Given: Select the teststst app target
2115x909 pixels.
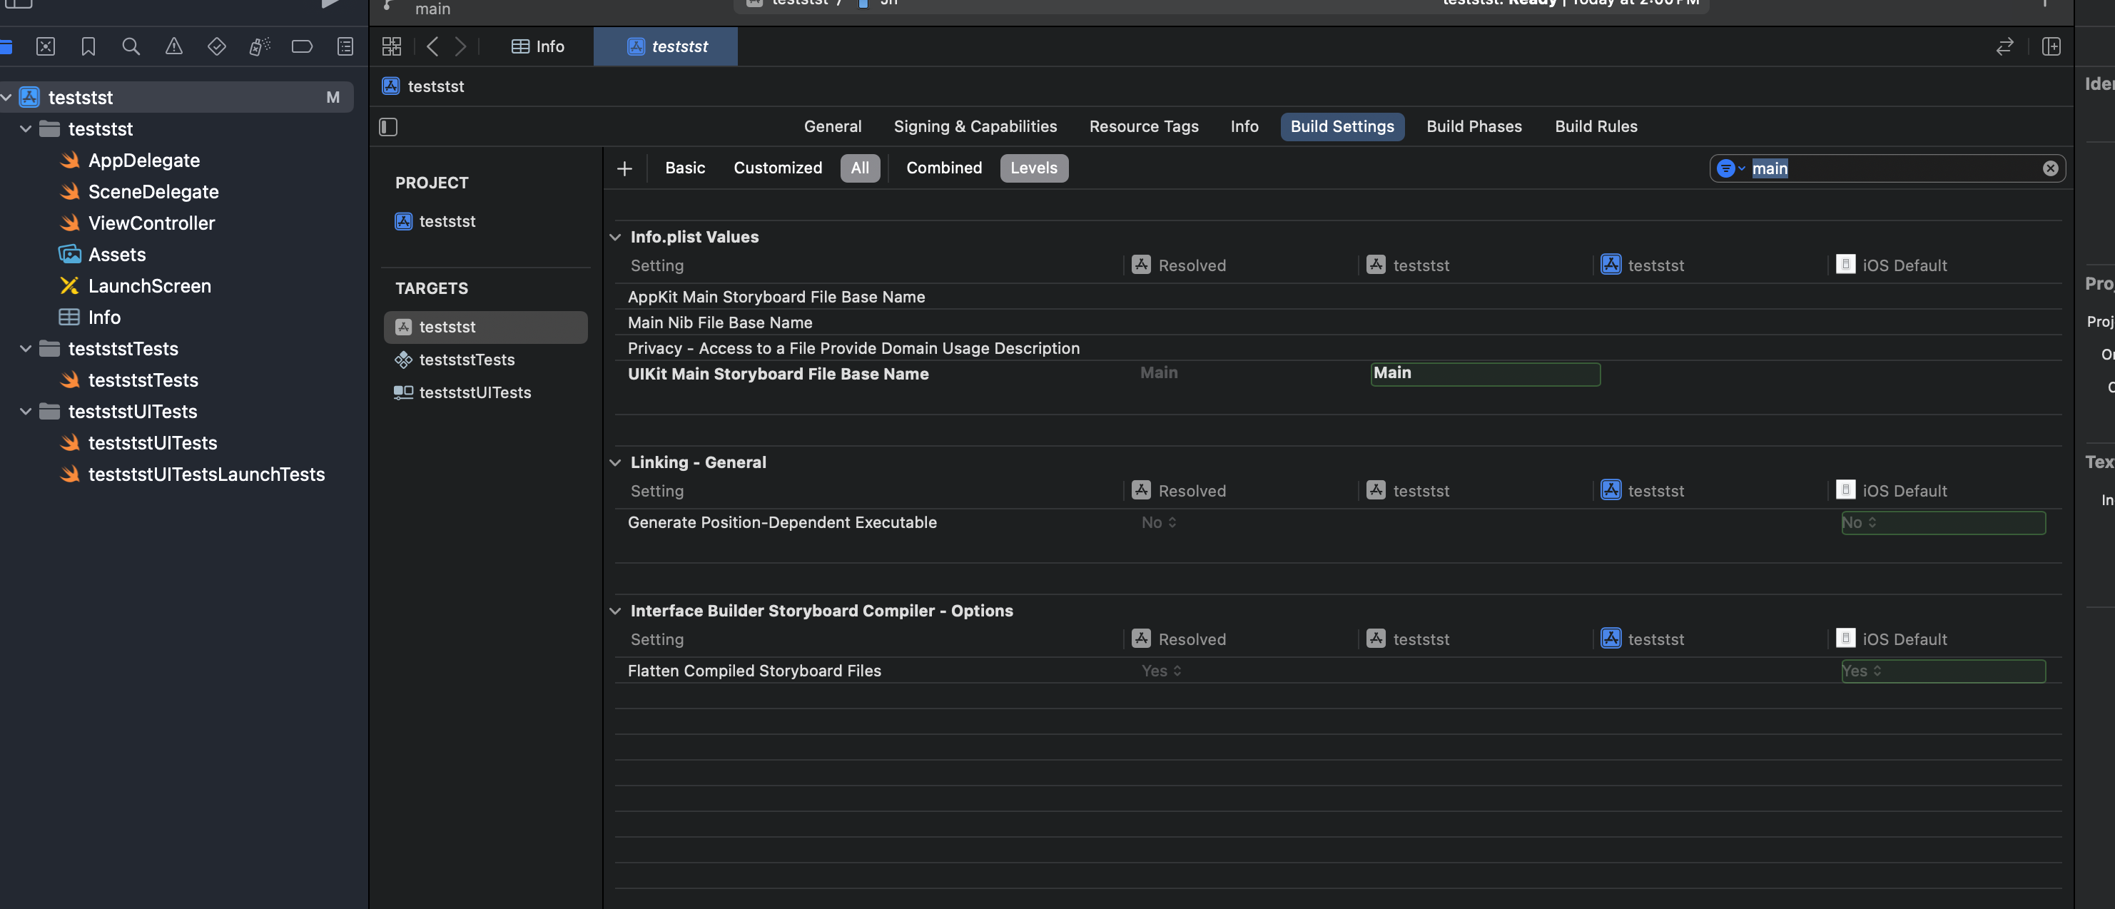Looking at the screenshot, I should (486, 327).
